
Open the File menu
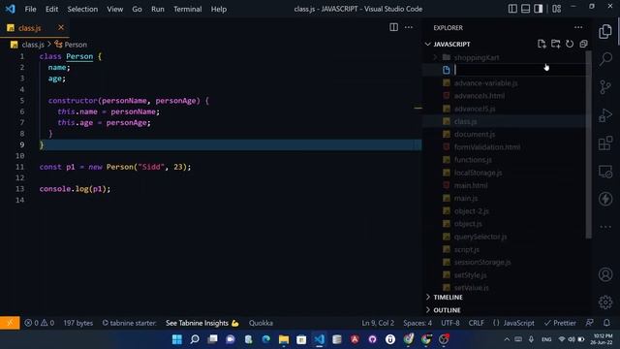click(x=30, y=9)
